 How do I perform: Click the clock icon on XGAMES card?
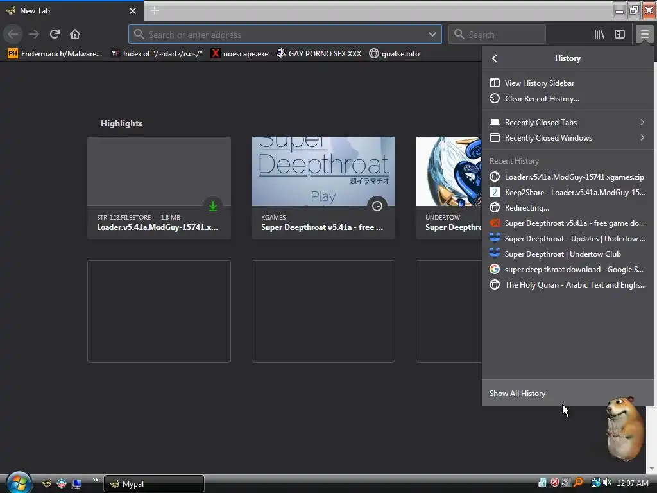point(377,206)
